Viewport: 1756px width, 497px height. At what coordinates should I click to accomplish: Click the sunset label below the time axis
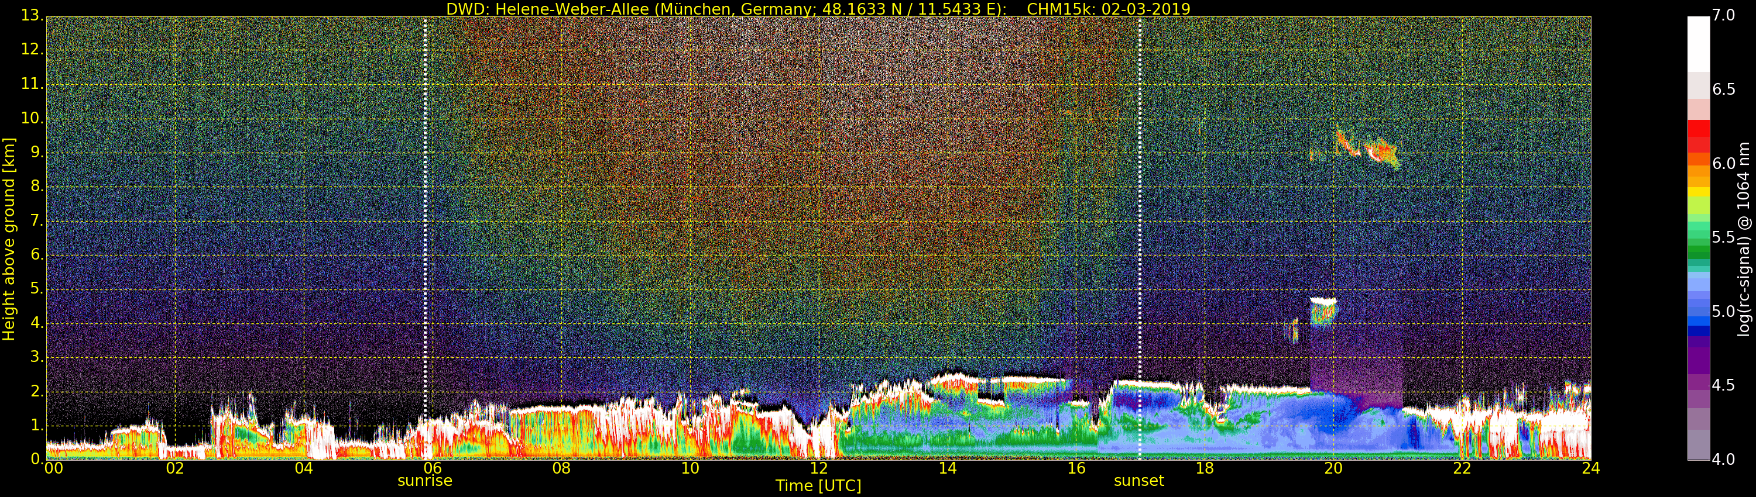pos(1138,481)
